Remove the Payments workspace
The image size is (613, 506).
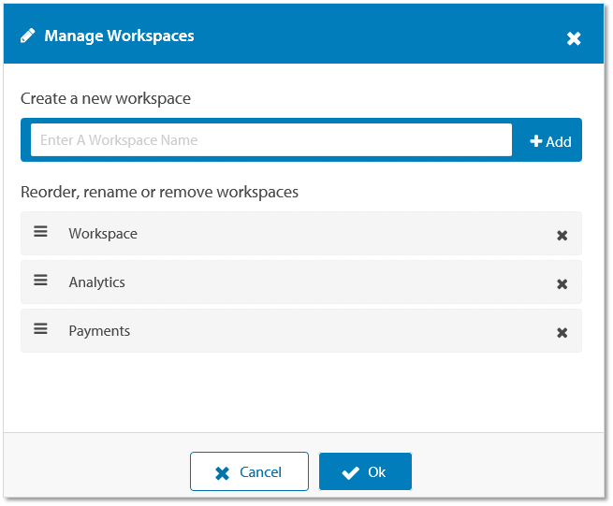coord(562,333)
